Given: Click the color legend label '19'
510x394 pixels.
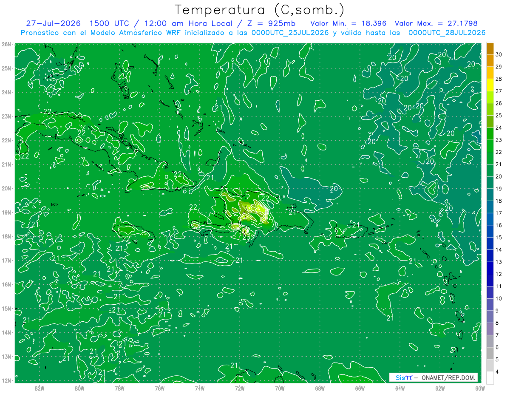Looking at the screenshot, I should (x=499, y=189).
